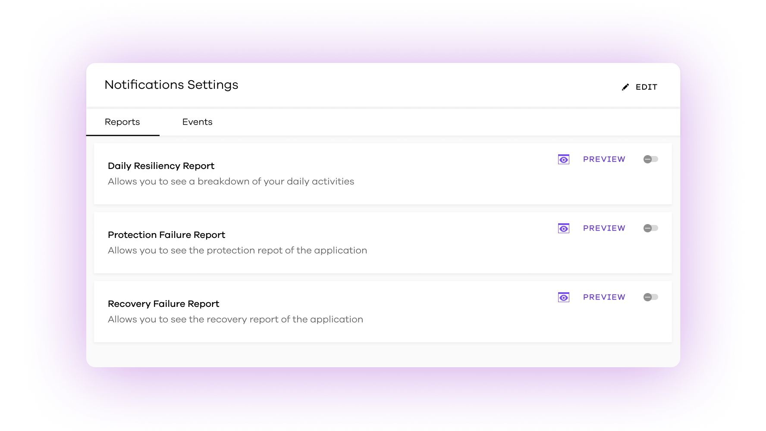Click eye icon for Recovery Failure Report

(563, 297)
